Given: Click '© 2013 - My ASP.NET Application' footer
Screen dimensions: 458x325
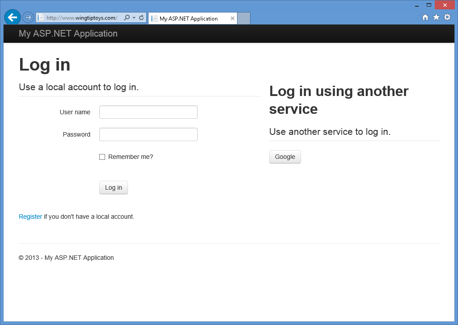Looking at the screenshot, I should point(66,258).
